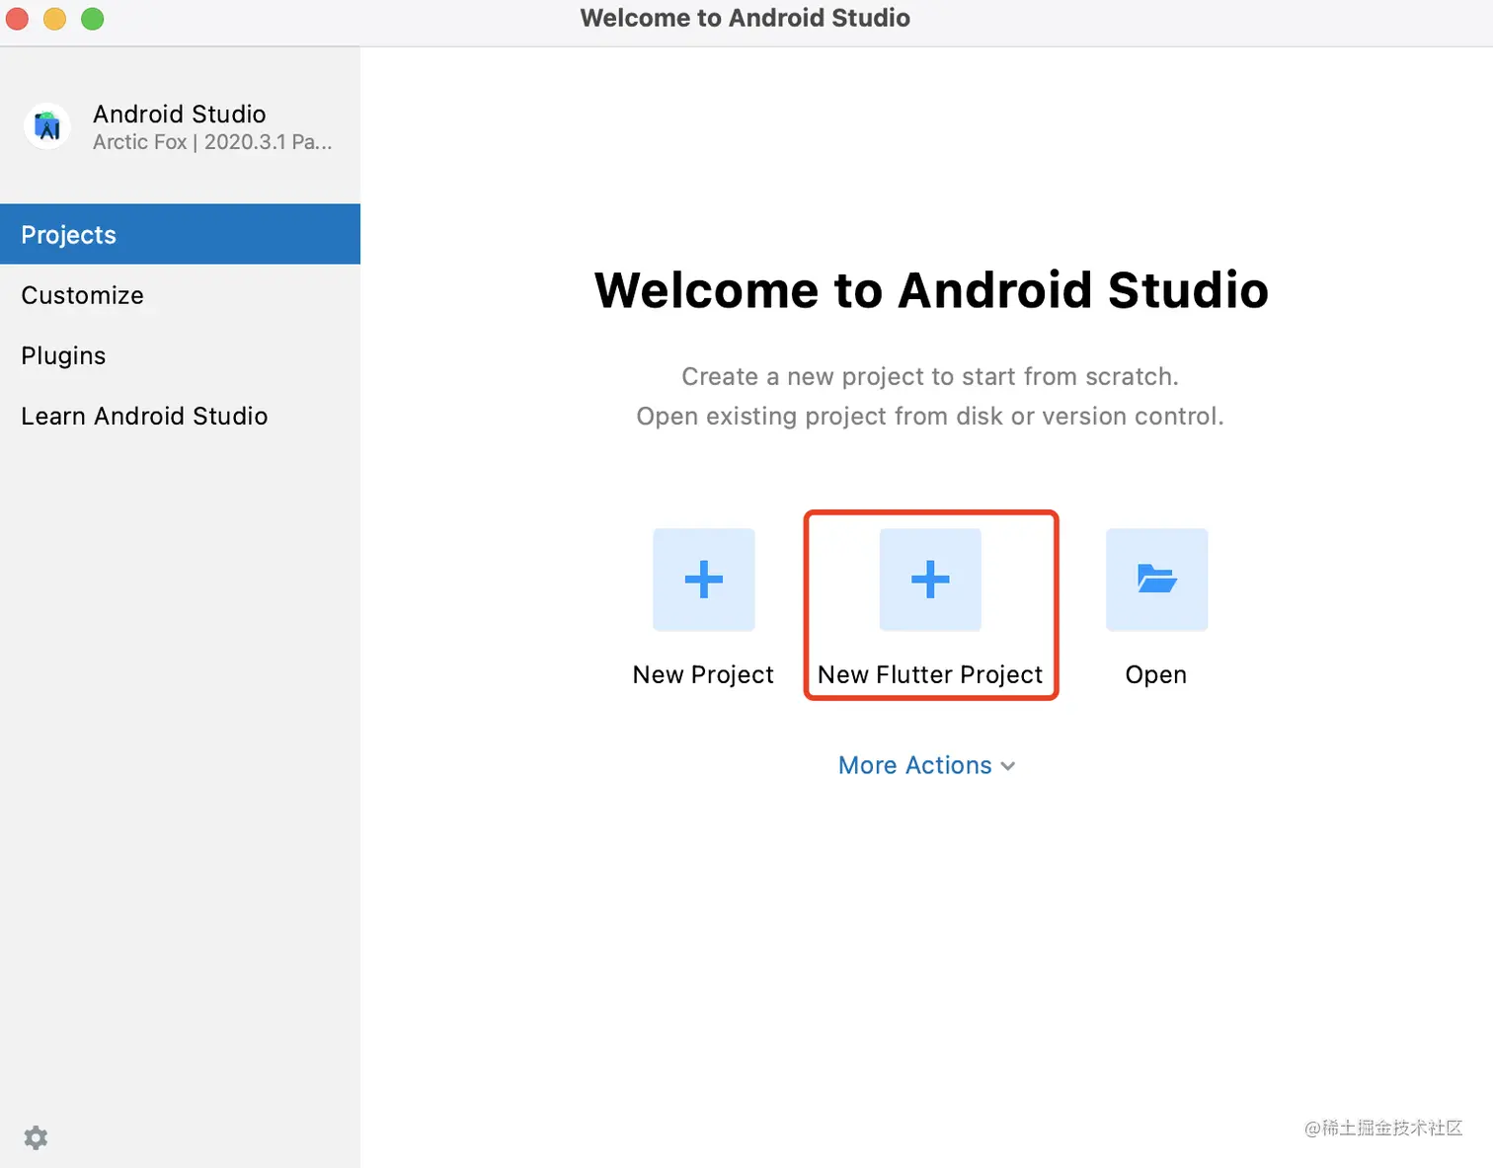Click the Arctic Fox version text
This screenshot has height=1168, width=1493.
[x=212, y=142]
